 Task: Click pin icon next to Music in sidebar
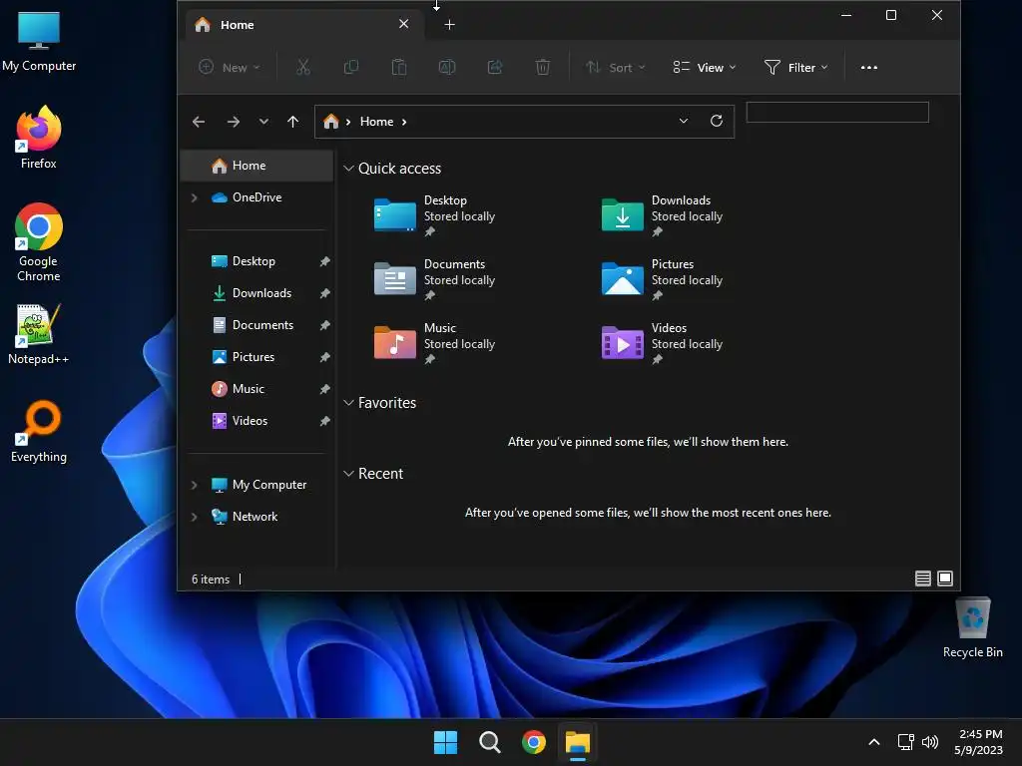pos(324,389)
